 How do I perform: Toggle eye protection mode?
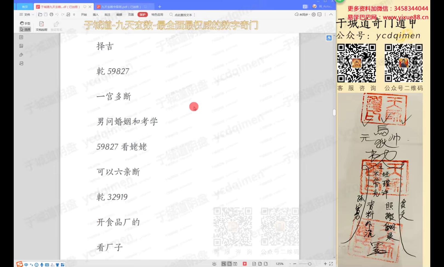[215, 264]
